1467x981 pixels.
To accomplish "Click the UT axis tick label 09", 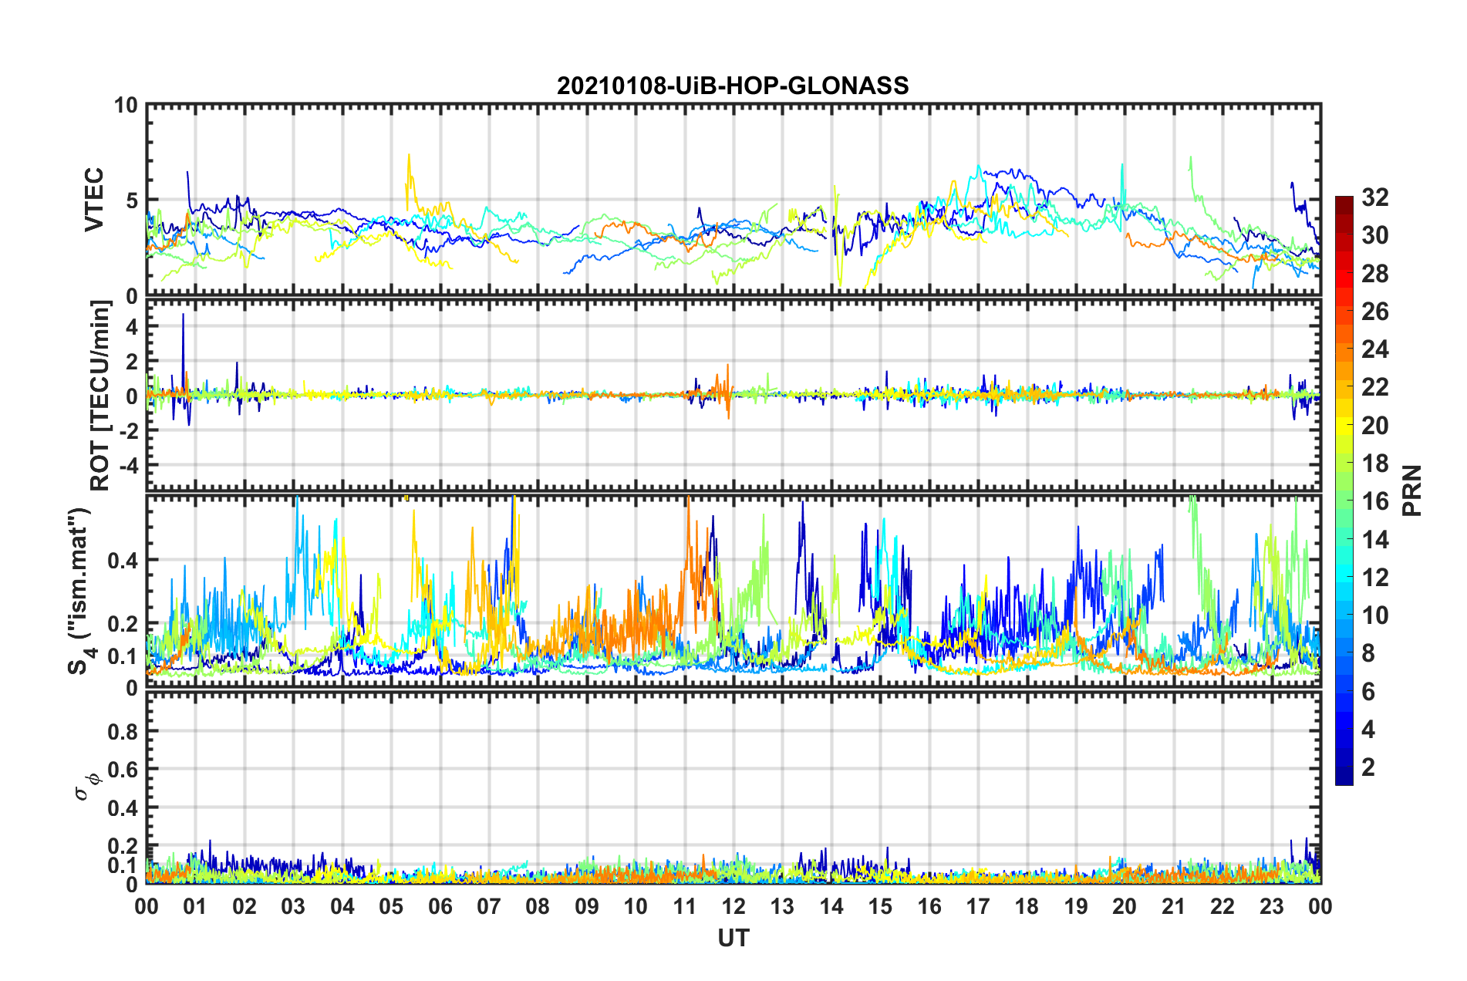I will click(x=587, y=906).
